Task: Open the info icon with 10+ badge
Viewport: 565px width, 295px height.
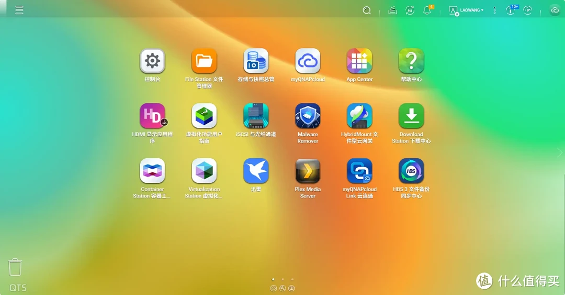Action: (511, 10)
